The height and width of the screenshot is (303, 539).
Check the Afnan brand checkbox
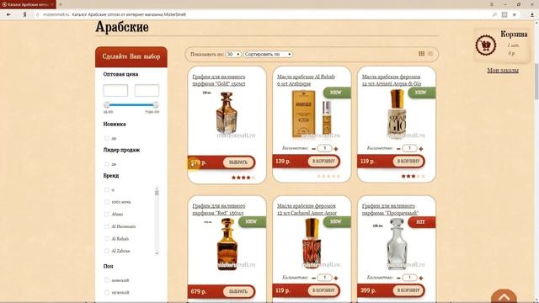click(x=107, y=214)
